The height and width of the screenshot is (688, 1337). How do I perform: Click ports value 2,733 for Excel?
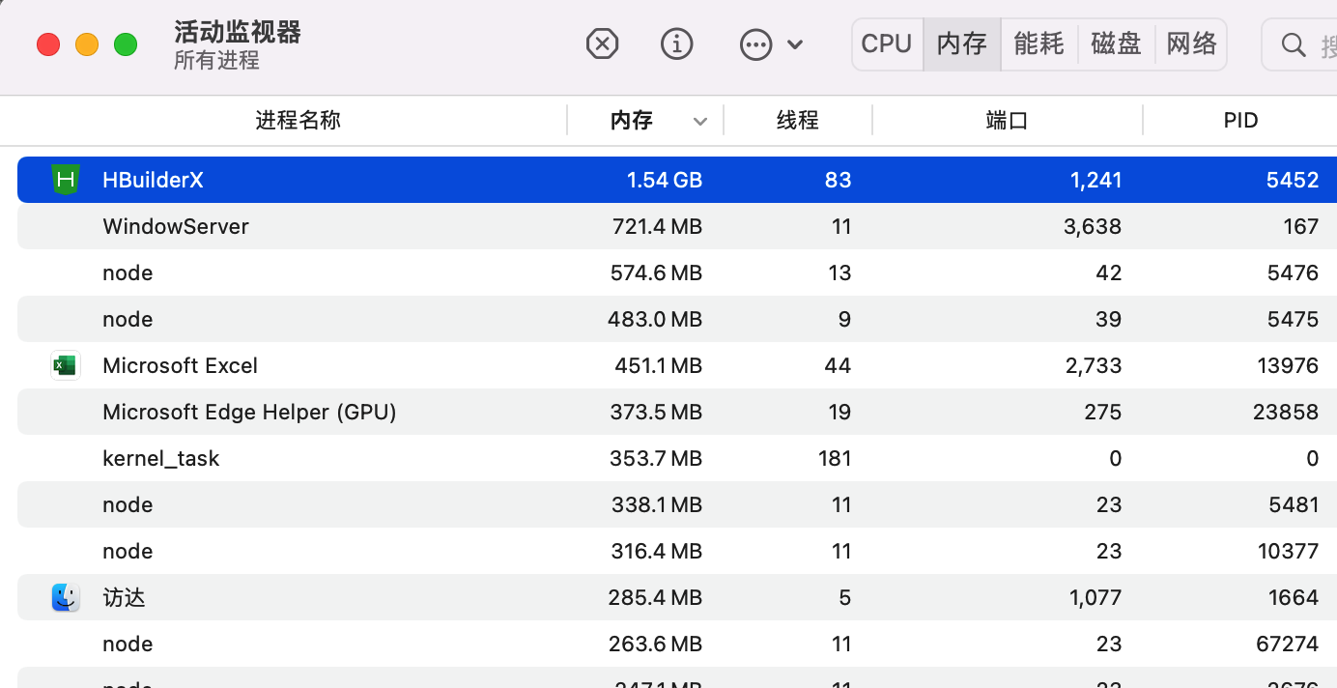tap(1092, 365)
